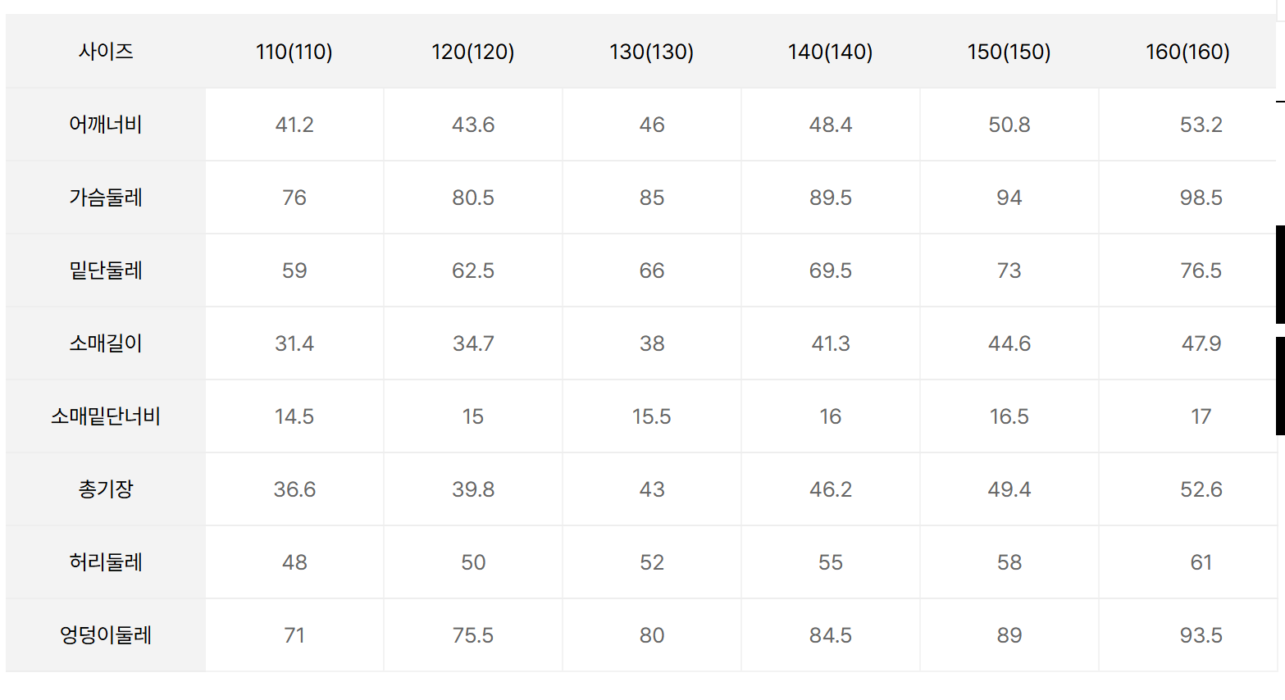Click the 어깨너비 row label

(x=106, y=125)
